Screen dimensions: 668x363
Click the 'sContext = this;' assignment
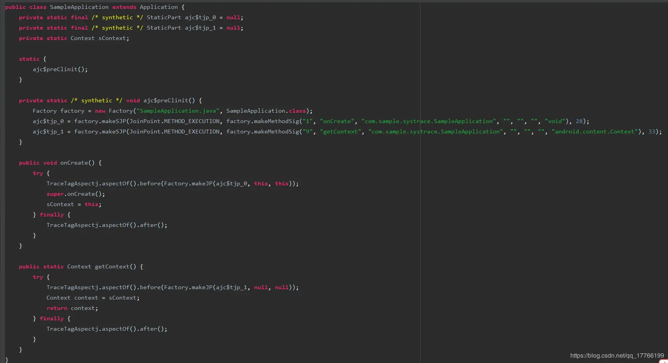pos(74,204)
